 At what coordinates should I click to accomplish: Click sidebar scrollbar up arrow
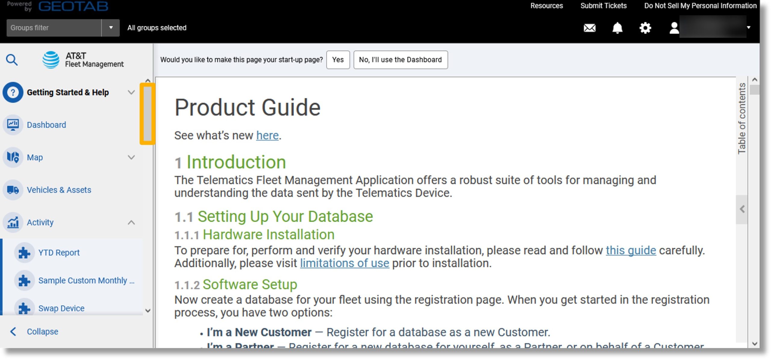[x=148, y=80]
